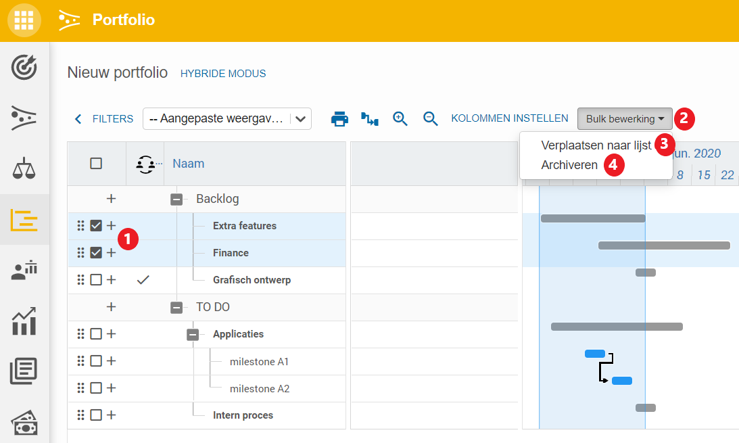Image resolution: width=739 pixels, height=443 pixels.
Task: Click the dependencies link icon in toolbar
Action: (370, 119)
